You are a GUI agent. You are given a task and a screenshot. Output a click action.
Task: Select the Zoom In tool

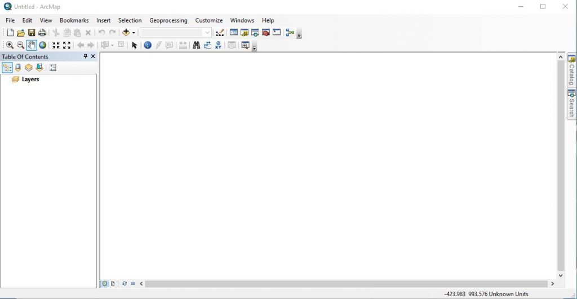coord(10,45)
